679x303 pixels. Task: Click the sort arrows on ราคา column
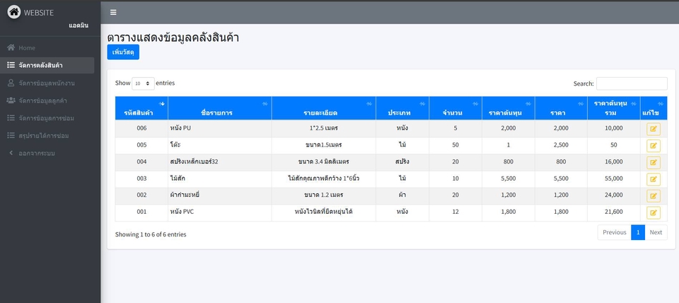(581, 103)
